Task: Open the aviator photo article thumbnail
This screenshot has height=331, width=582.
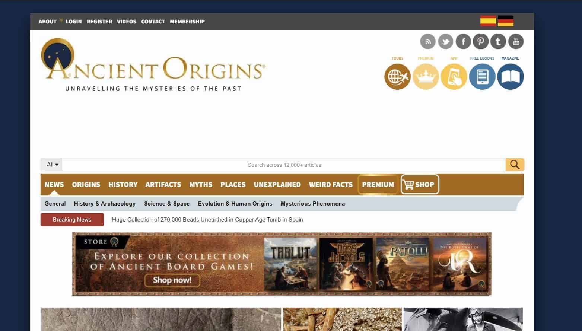Action: (463, 319)
